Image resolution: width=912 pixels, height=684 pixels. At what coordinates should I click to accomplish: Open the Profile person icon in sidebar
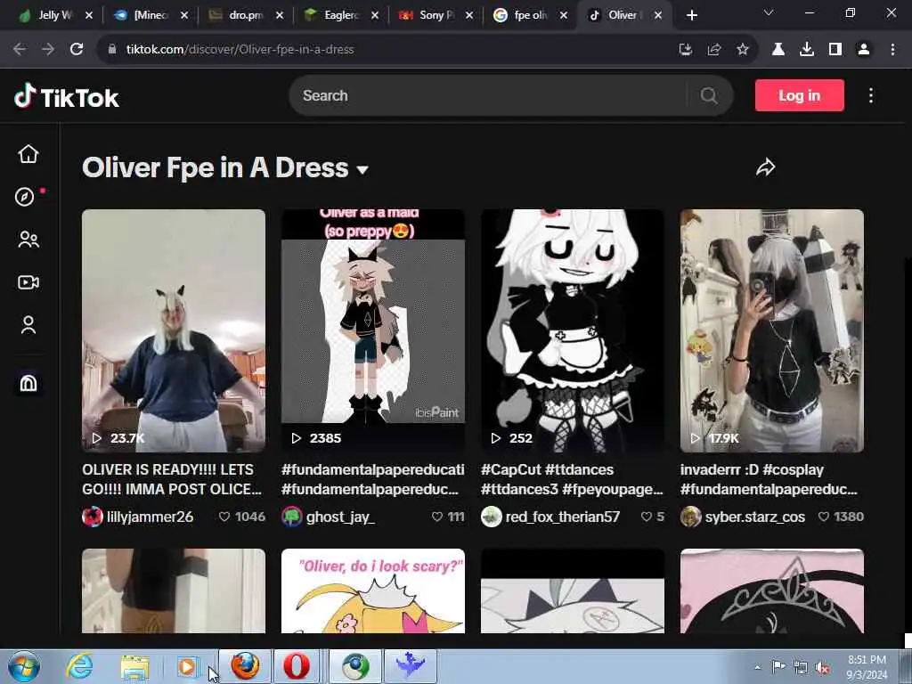[28, 325]
